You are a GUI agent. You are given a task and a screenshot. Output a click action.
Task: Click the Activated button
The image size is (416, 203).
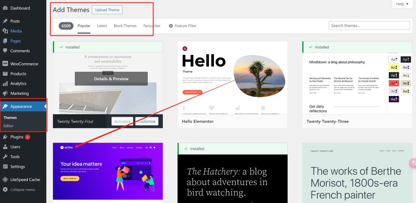[x=122, y=121]
